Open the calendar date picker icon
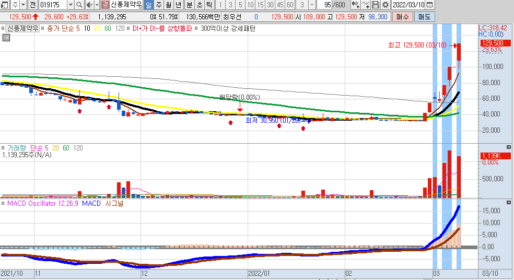Screen dimensions: 514x280 pyautogui.click(x=429, y=5)
